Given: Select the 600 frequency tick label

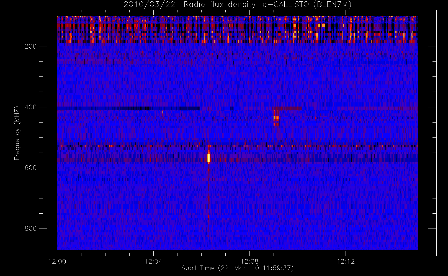Looking at the screenshot, I should click(31, 168).
